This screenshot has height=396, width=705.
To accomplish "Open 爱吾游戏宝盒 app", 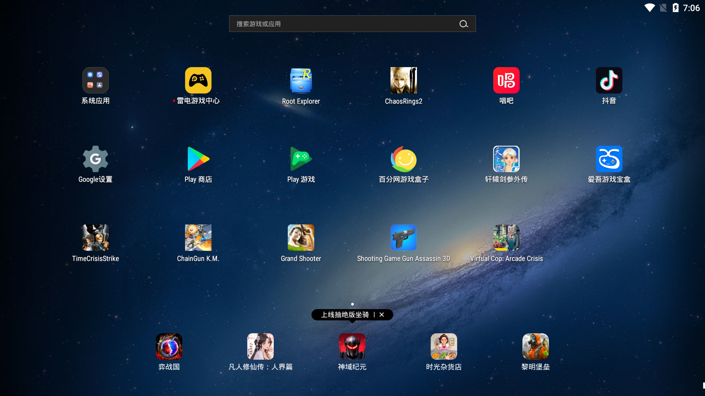I will [609, 159].
